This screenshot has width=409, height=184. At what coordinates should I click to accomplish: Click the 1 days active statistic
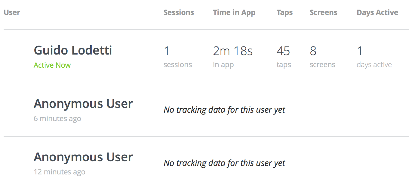360,51
